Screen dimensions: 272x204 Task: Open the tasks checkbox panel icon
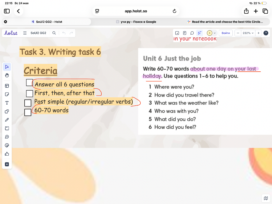tap(177, 33)
